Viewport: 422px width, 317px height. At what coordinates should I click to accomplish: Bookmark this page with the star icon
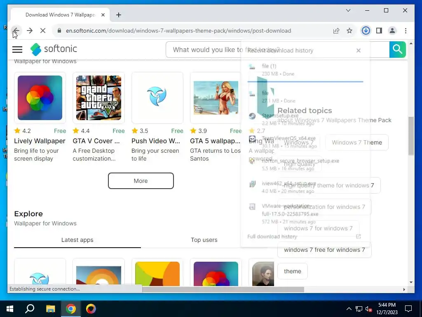(349, 31)
